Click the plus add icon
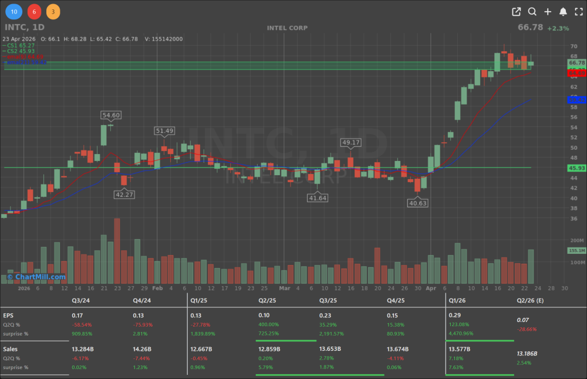Viewport: 587px width, 379px height. click(548, 12)
